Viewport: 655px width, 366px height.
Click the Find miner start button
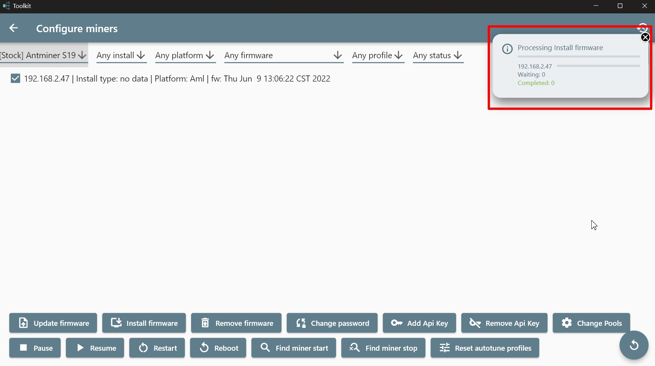(x=294, y=348)
